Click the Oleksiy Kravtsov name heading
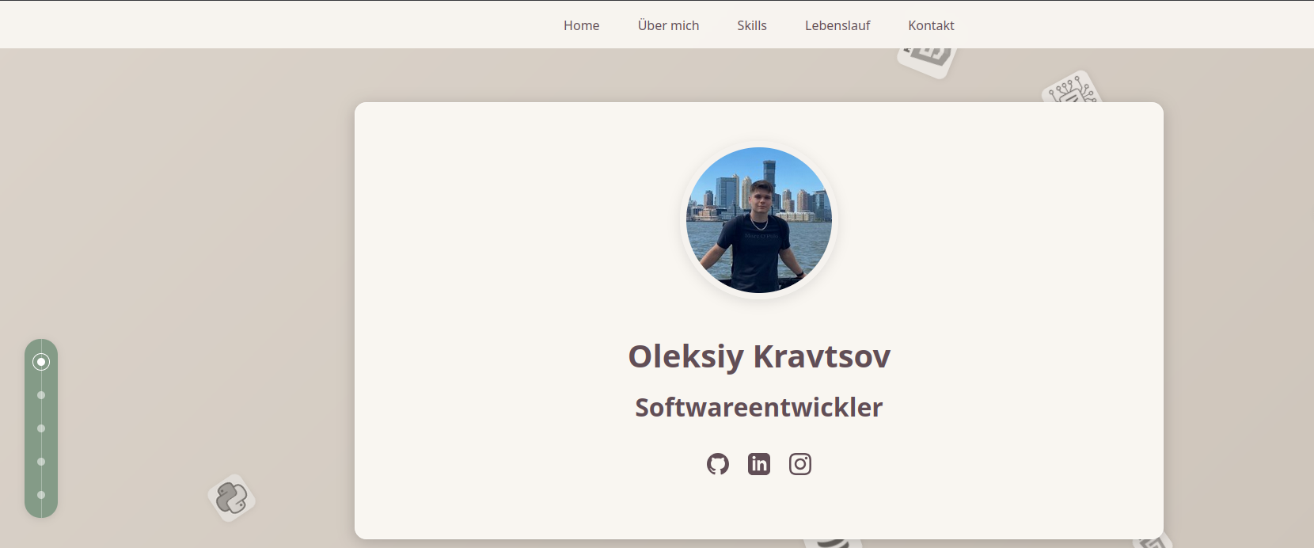Screen dimensions: 1314x548 coord(759,356)
